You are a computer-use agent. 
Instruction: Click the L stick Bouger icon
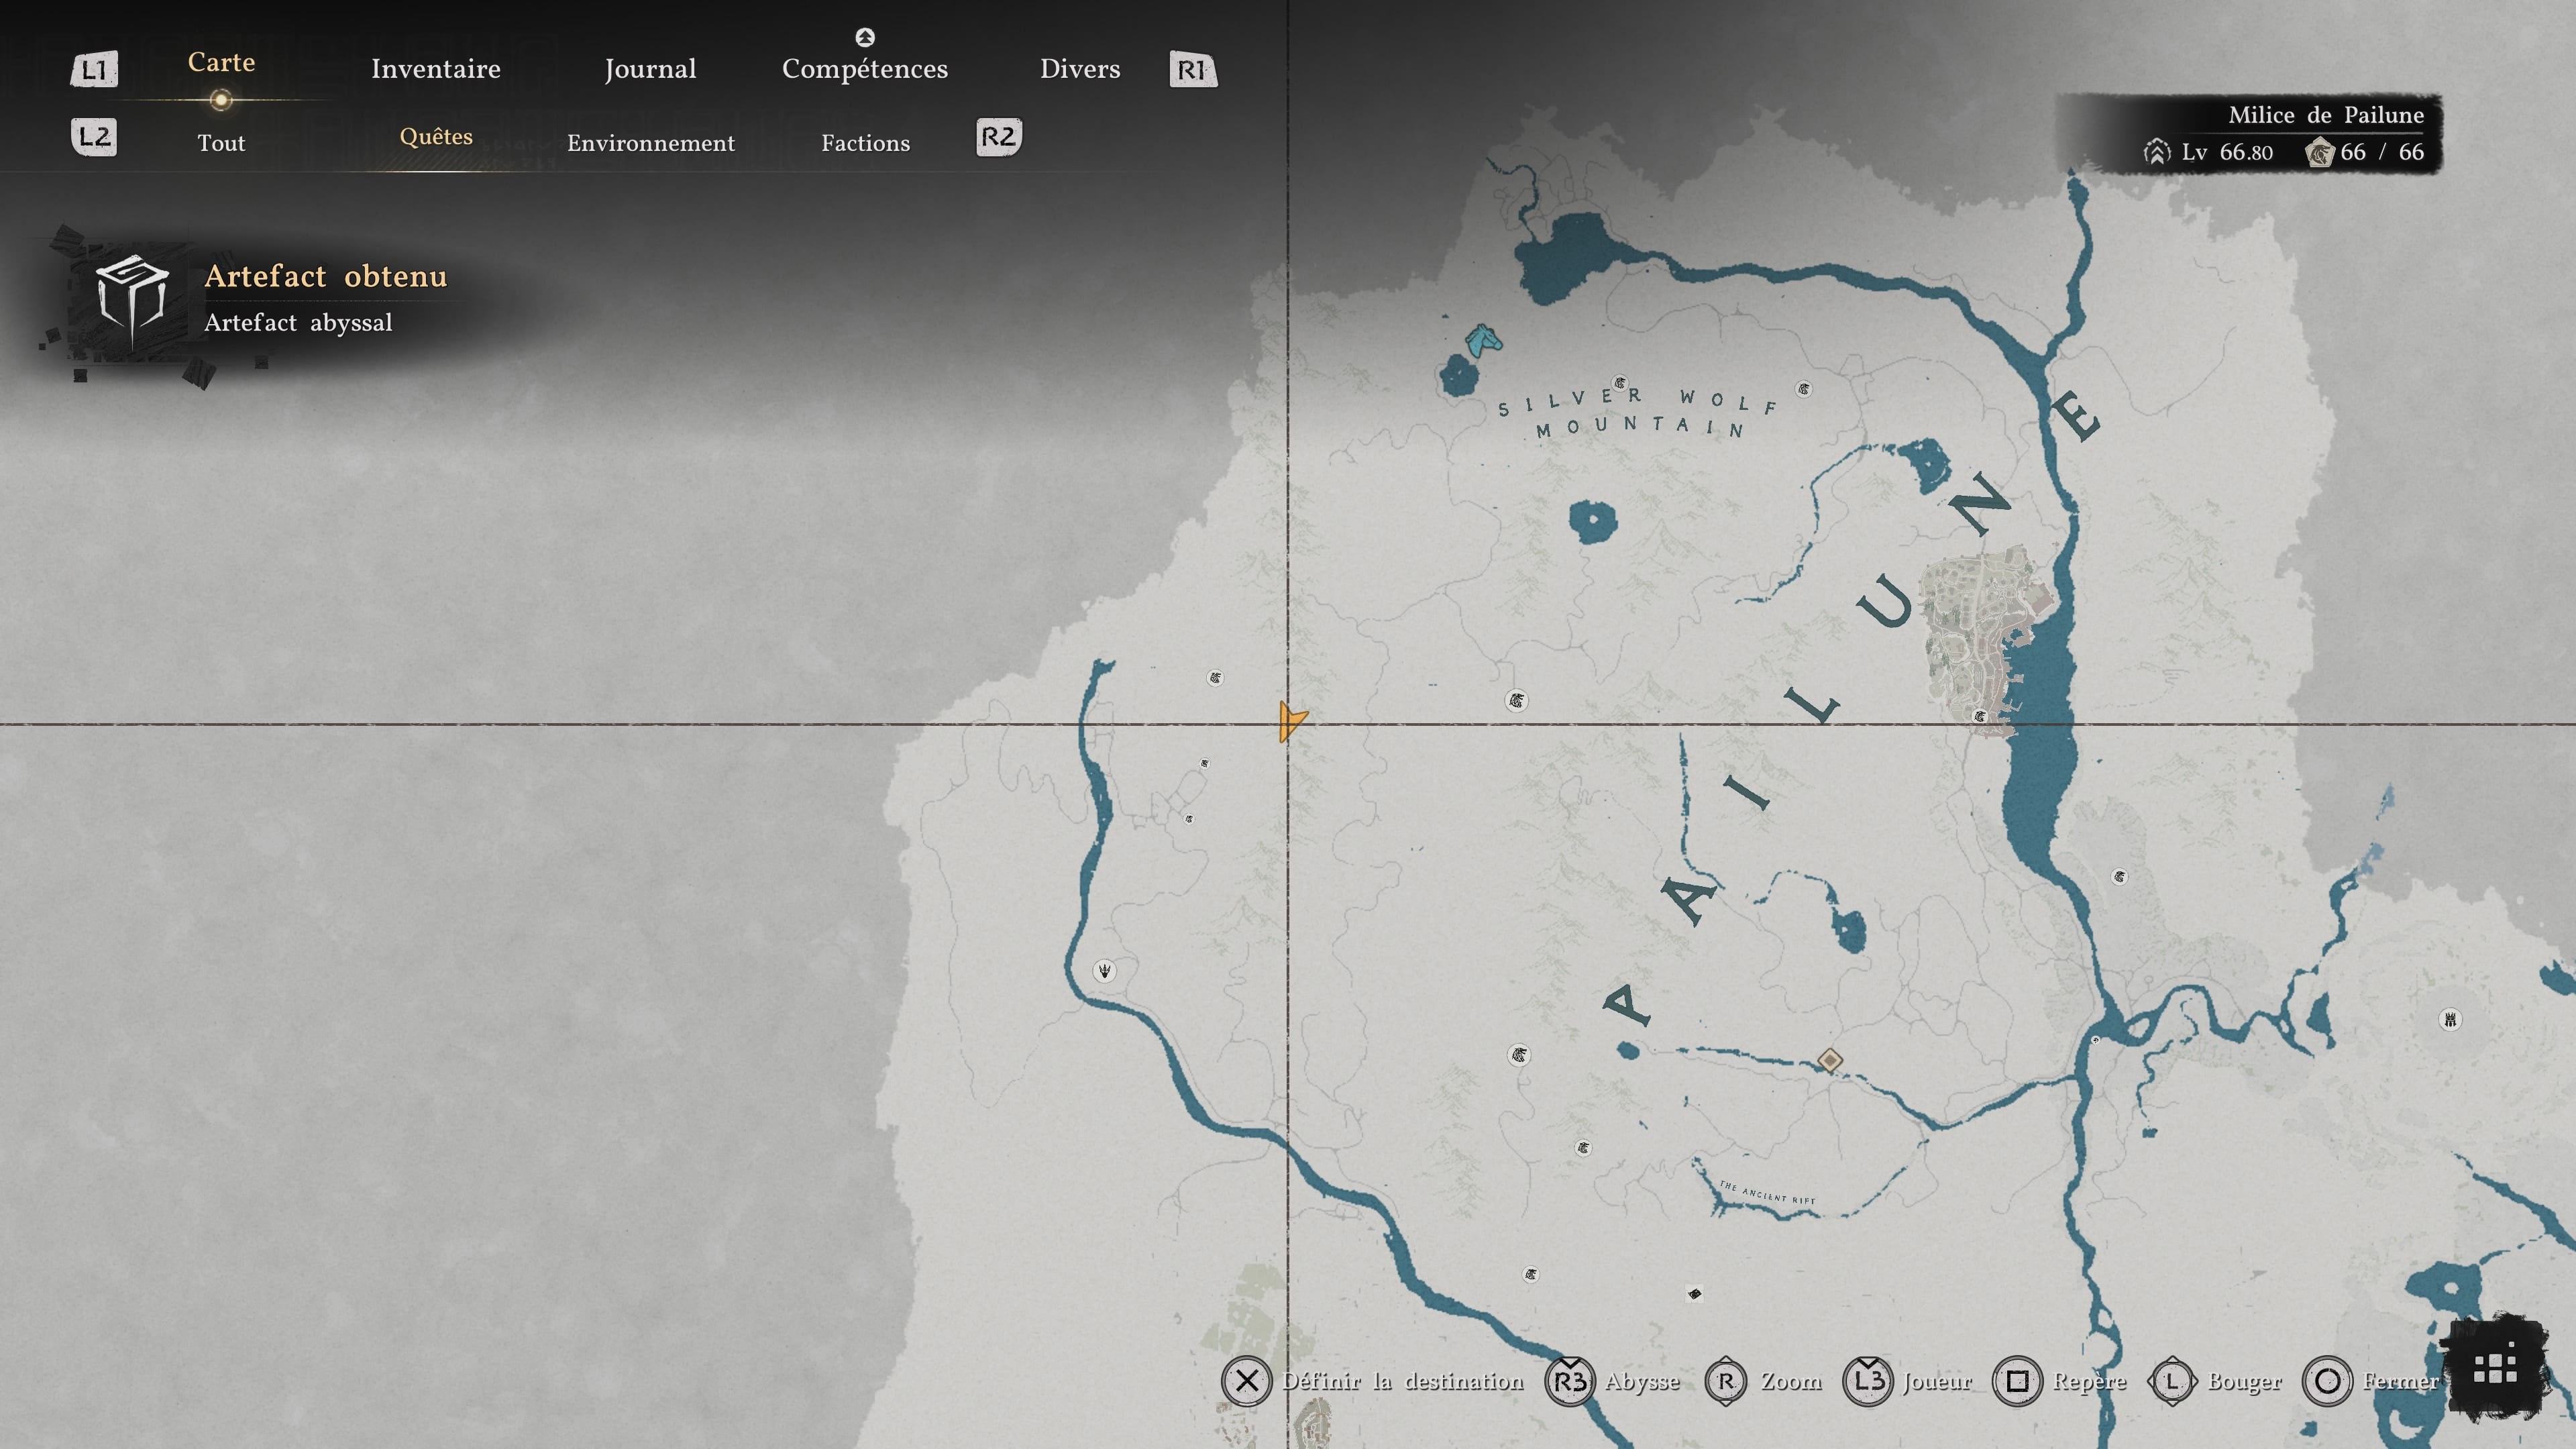[x=2172, y=1381]
